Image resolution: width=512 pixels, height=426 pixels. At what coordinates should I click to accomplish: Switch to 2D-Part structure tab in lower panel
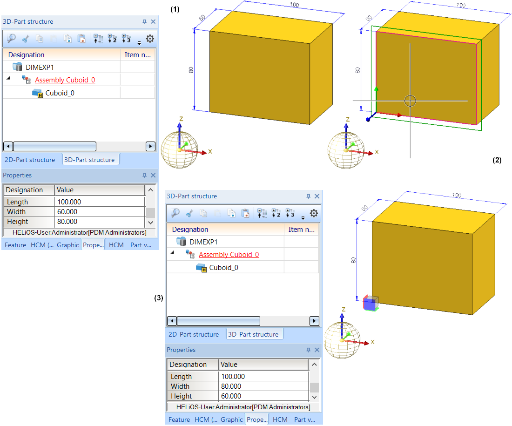[x=194, y=334]
